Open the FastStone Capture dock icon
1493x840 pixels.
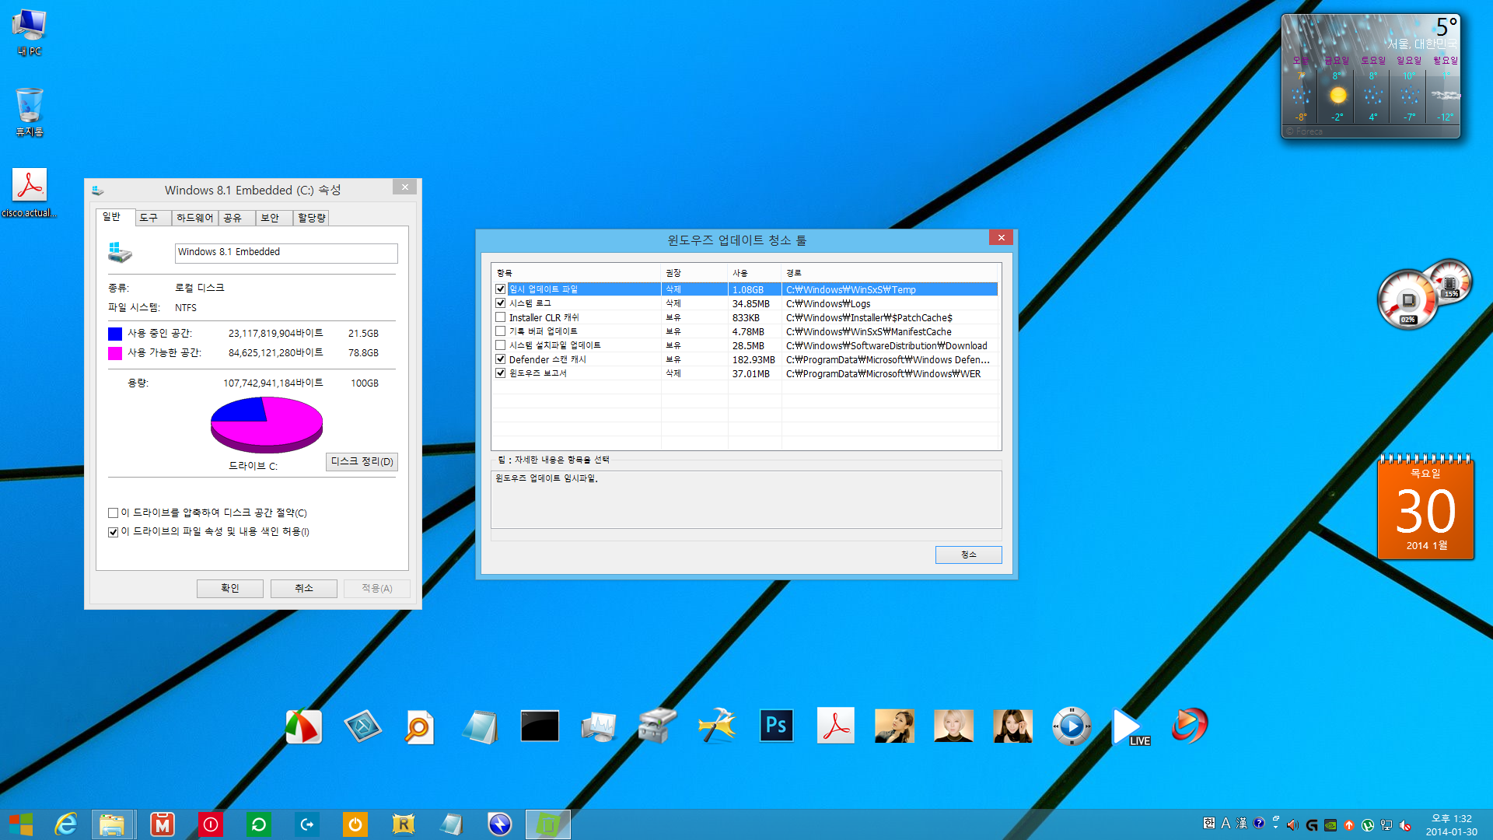(304, 726)
